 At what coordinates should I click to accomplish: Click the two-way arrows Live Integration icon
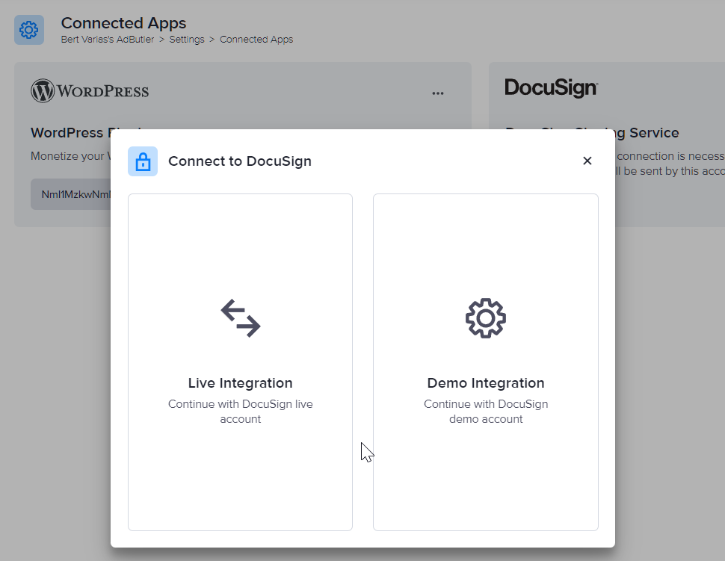[241, 318]
